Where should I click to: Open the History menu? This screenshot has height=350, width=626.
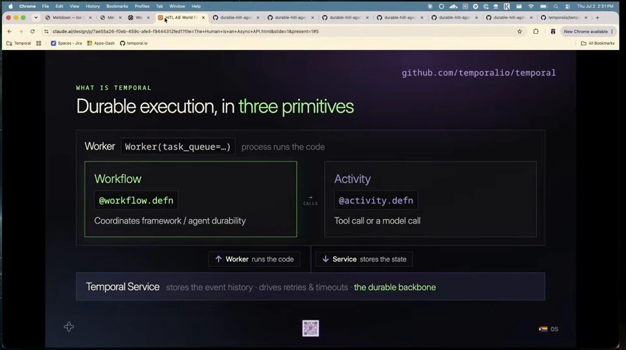tap(93, 7)
